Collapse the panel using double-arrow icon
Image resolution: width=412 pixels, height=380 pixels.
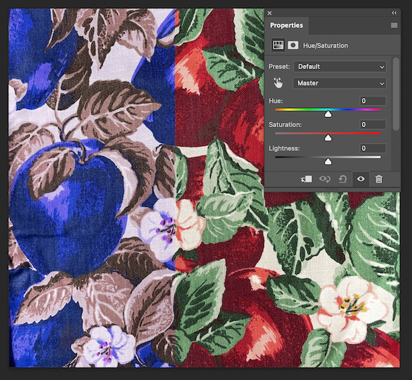click(x=394, y=13)
